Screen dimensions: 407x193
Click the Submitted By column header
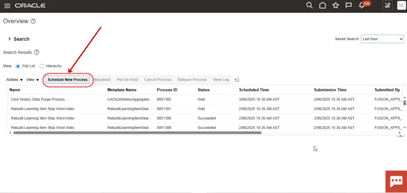click(387, 90)
